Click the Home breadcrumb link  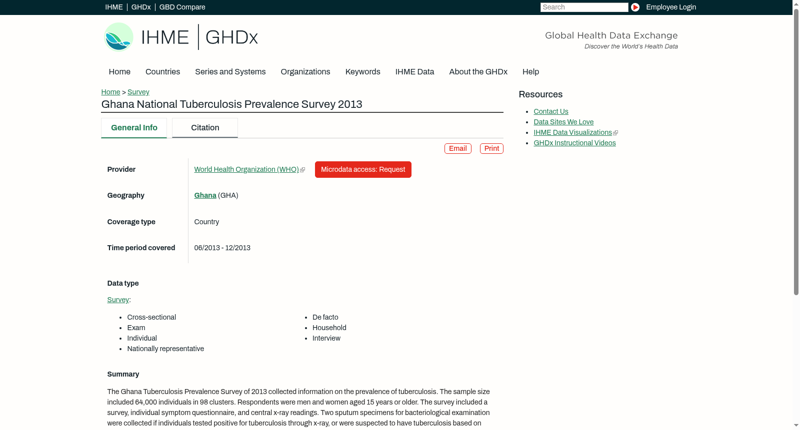(x=110, y=92)
